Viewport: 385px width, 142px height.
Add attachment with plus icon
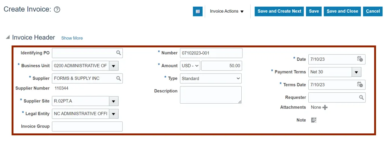325,107
